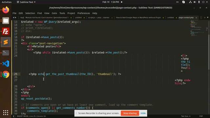Click '$related_args' in the WP_Query line
This screenshot has width=210, height=118.
(68, 22)
